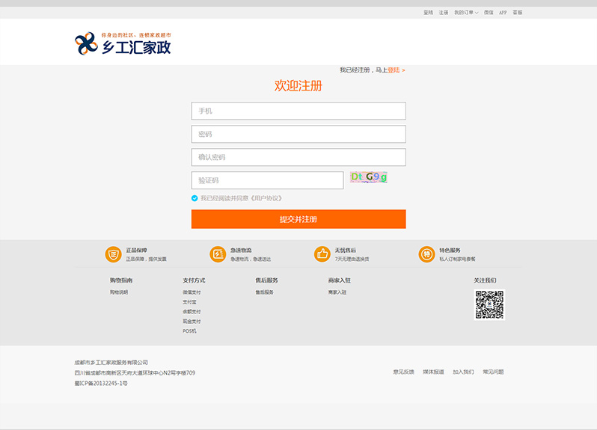Uncheck the 我已经阅读并同意 agreement checkbox
The width and height of the screenshot is (597, 430).
click(195, 198)
